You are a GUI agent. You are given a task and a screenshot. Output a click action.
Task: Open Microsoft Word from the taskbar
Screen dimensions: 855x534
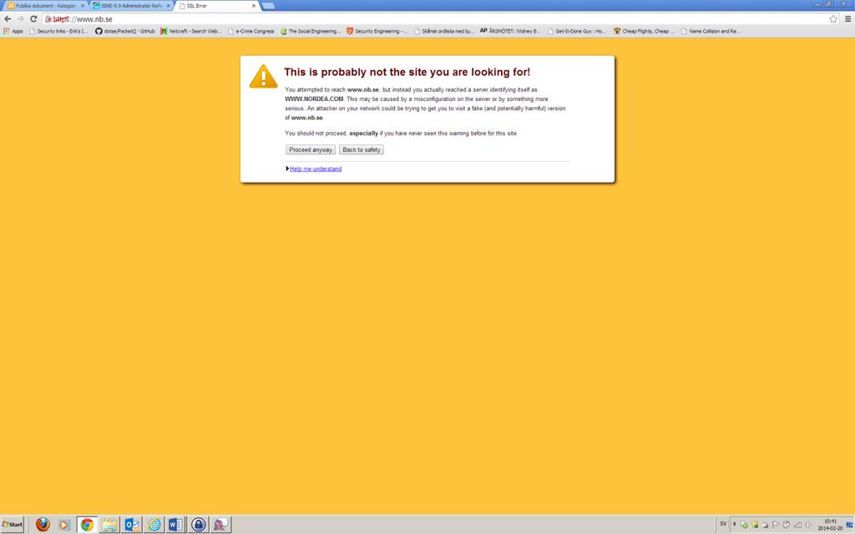175,525
